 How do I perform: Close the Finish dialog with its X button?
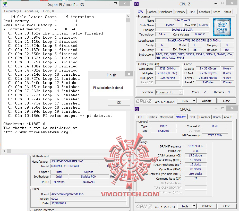pos(129,74)
